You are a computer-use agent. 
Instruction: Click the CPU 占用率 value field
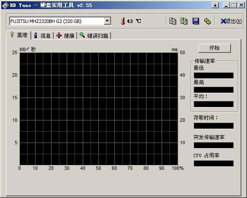[214, 163]
